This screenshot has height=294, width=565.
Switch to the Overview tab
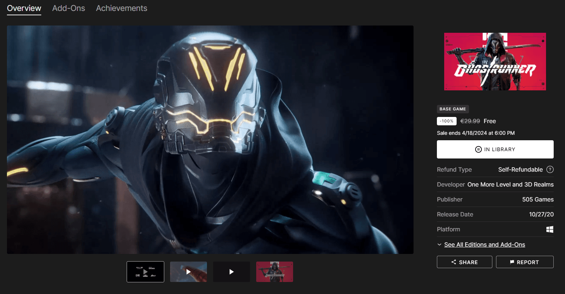(24, 8)
